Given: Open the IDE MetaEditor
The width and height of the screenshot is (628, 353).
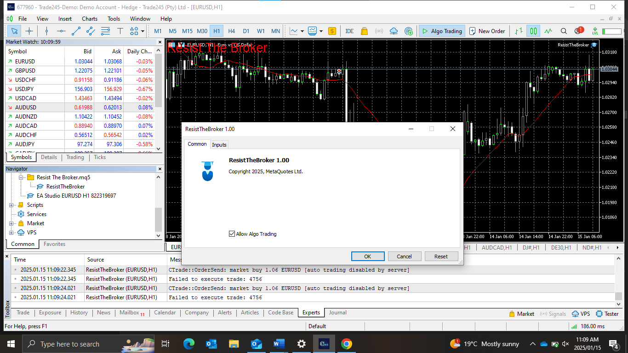Looking at the screenshot, I should pyautogui.click(x=349, y=31).
